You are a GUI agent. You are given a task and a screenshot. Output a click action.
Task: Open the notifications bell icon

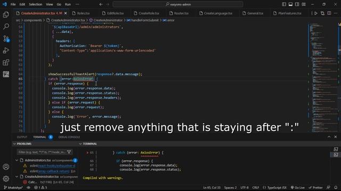[x=336, y=187]
